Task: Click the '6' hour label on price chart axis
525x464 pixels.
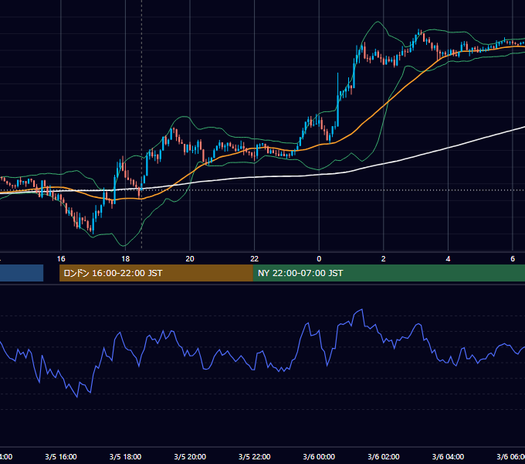Action: point(513,259)
